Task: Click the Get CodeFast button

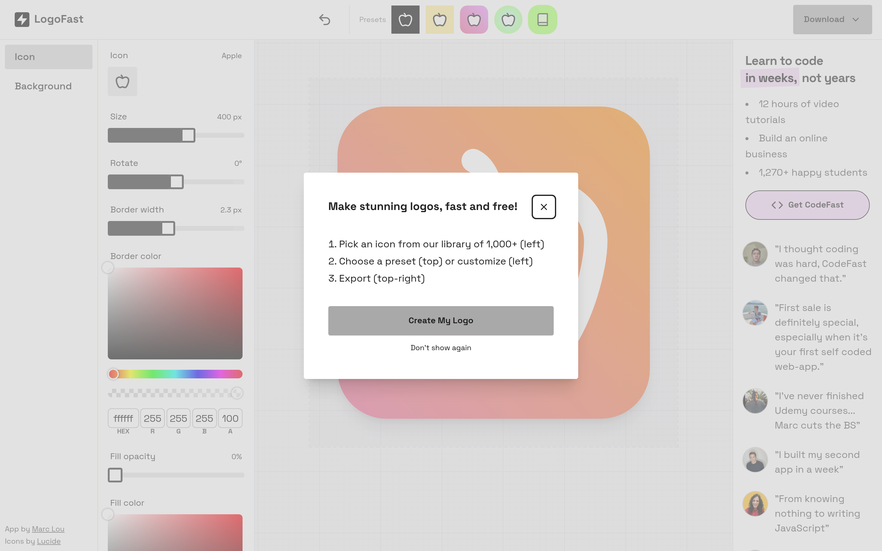Action: (x=807, y=205)
